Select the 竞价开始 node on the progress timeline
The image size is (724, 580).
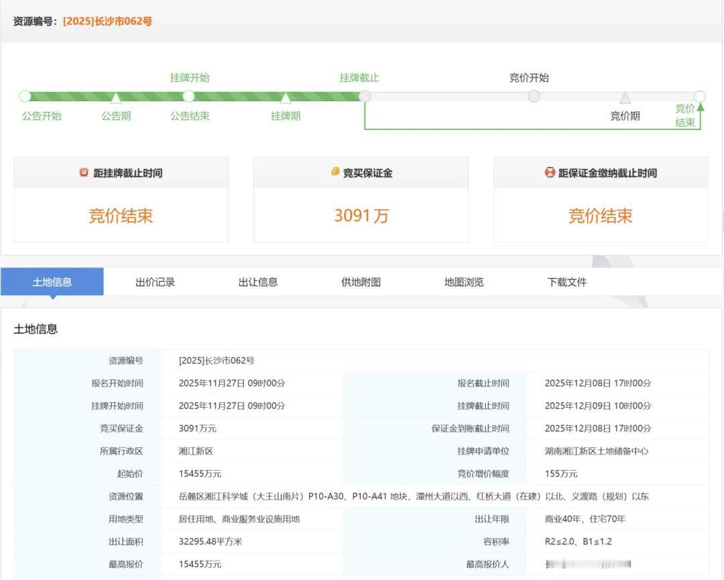pos(534,96)
